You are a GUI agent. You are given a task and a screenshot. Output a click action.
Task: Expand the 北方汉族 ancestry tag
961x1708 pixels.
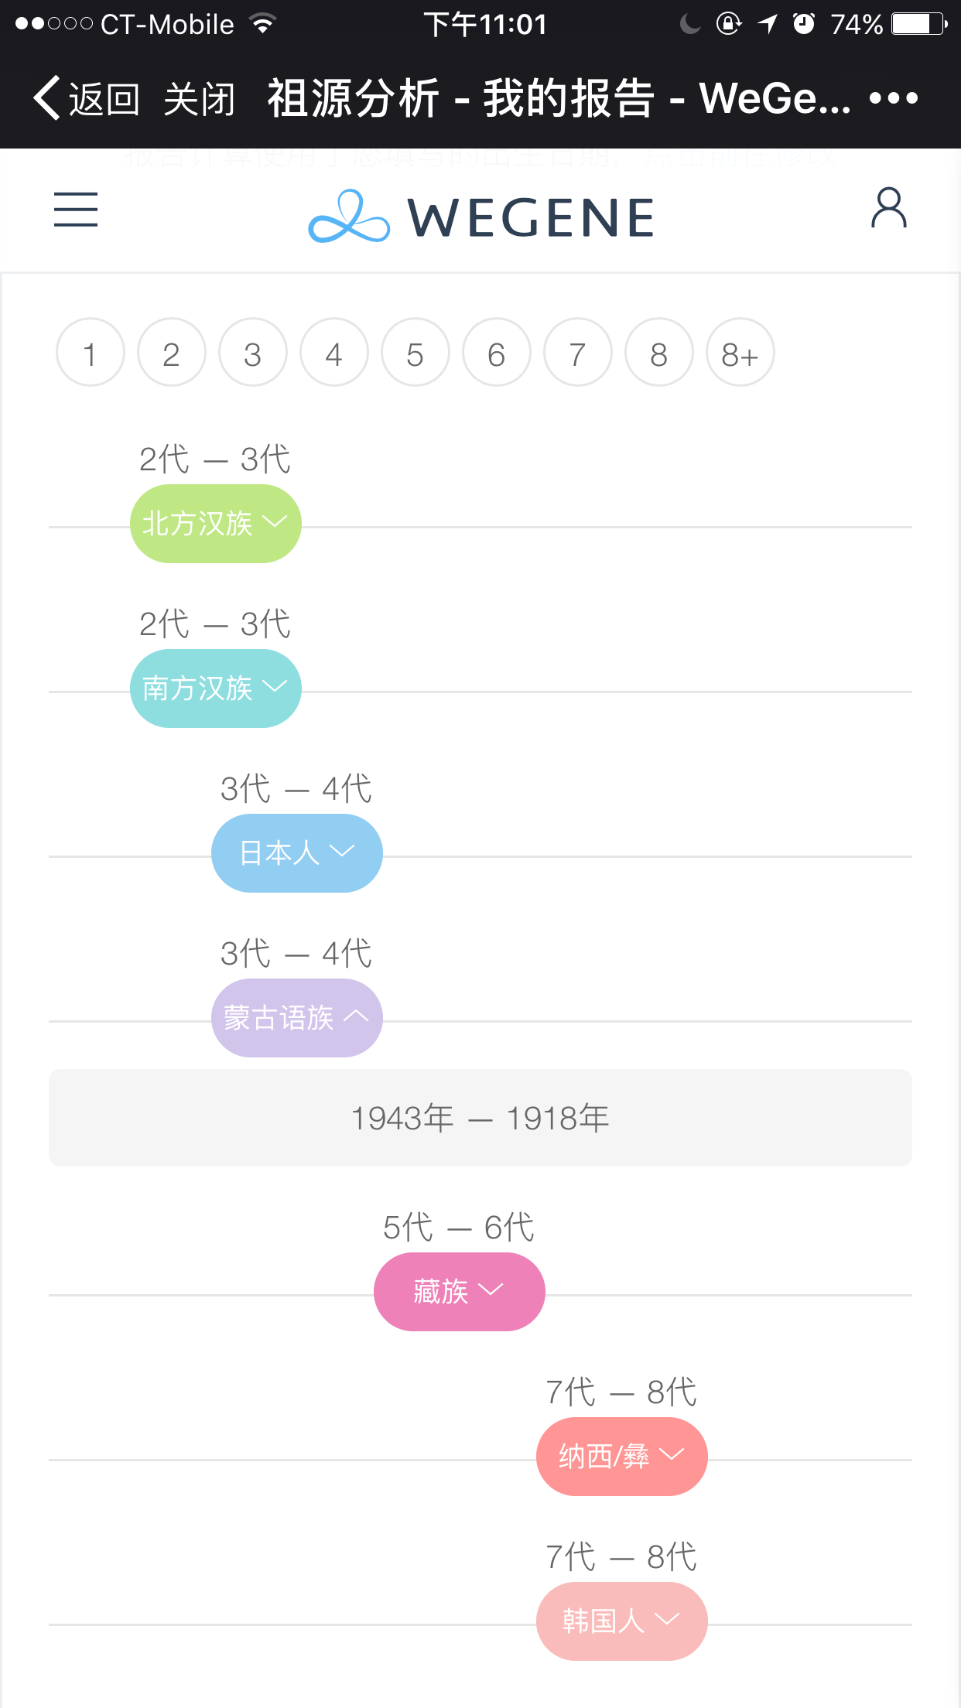pyautogui.click(x=215, y=524)
